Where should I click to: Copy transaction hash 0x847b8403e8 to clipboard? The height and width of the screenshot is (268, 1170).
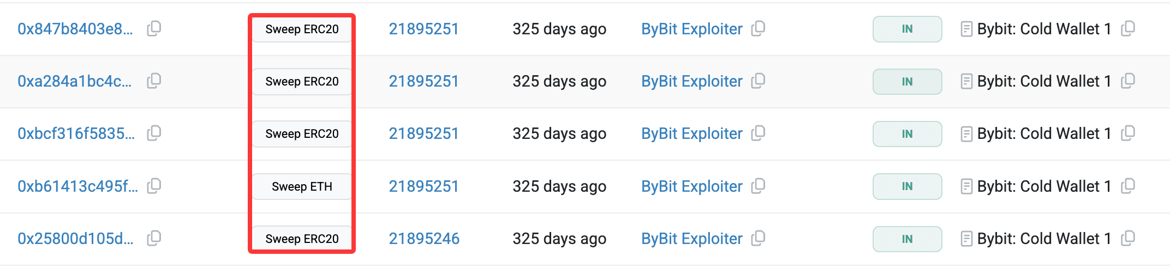point(154,28)
